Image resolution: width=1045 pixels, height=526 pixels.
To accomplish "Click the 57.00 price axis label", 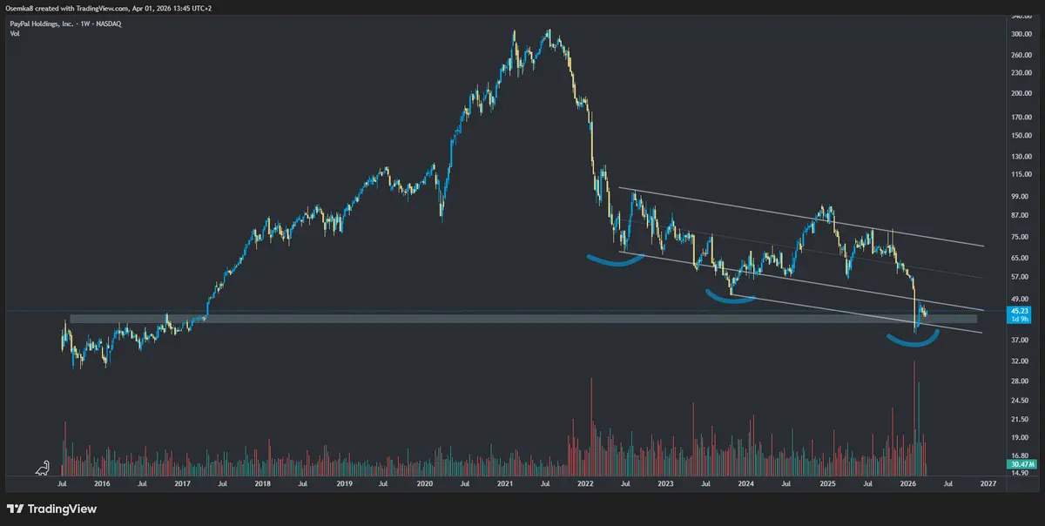I will click(x=1021, y=277).
